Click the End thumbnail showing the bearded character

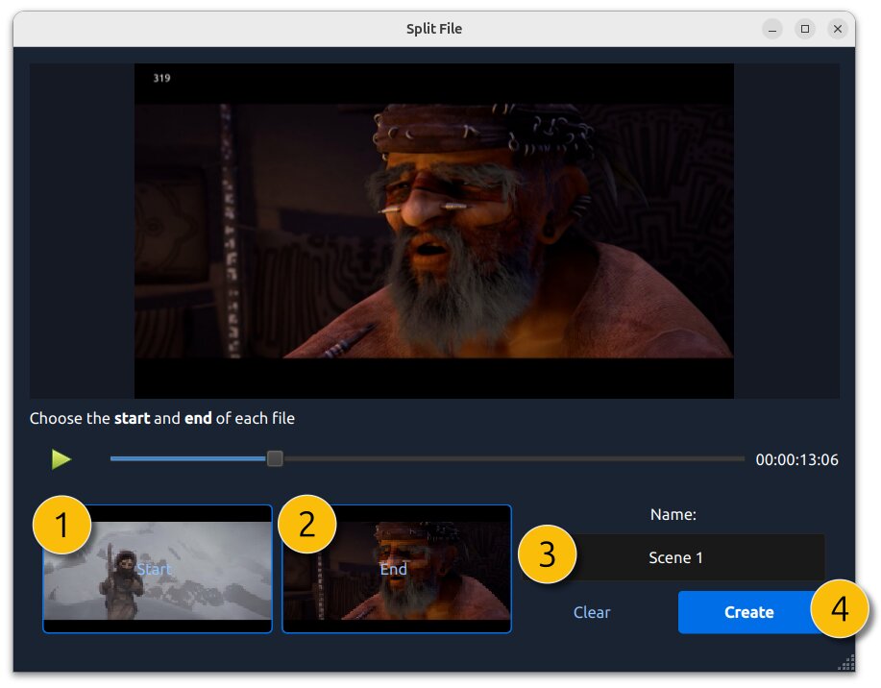(397, 568)
